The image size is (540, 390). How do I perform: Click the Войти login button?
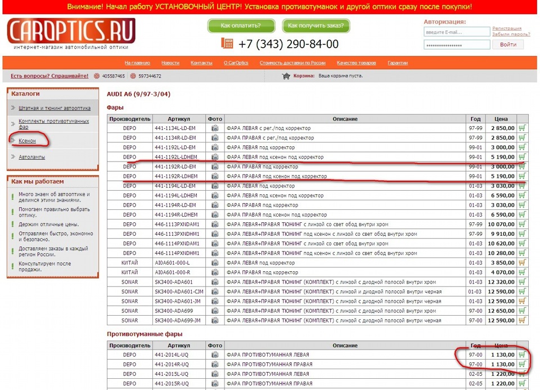[x=508, y=44]
